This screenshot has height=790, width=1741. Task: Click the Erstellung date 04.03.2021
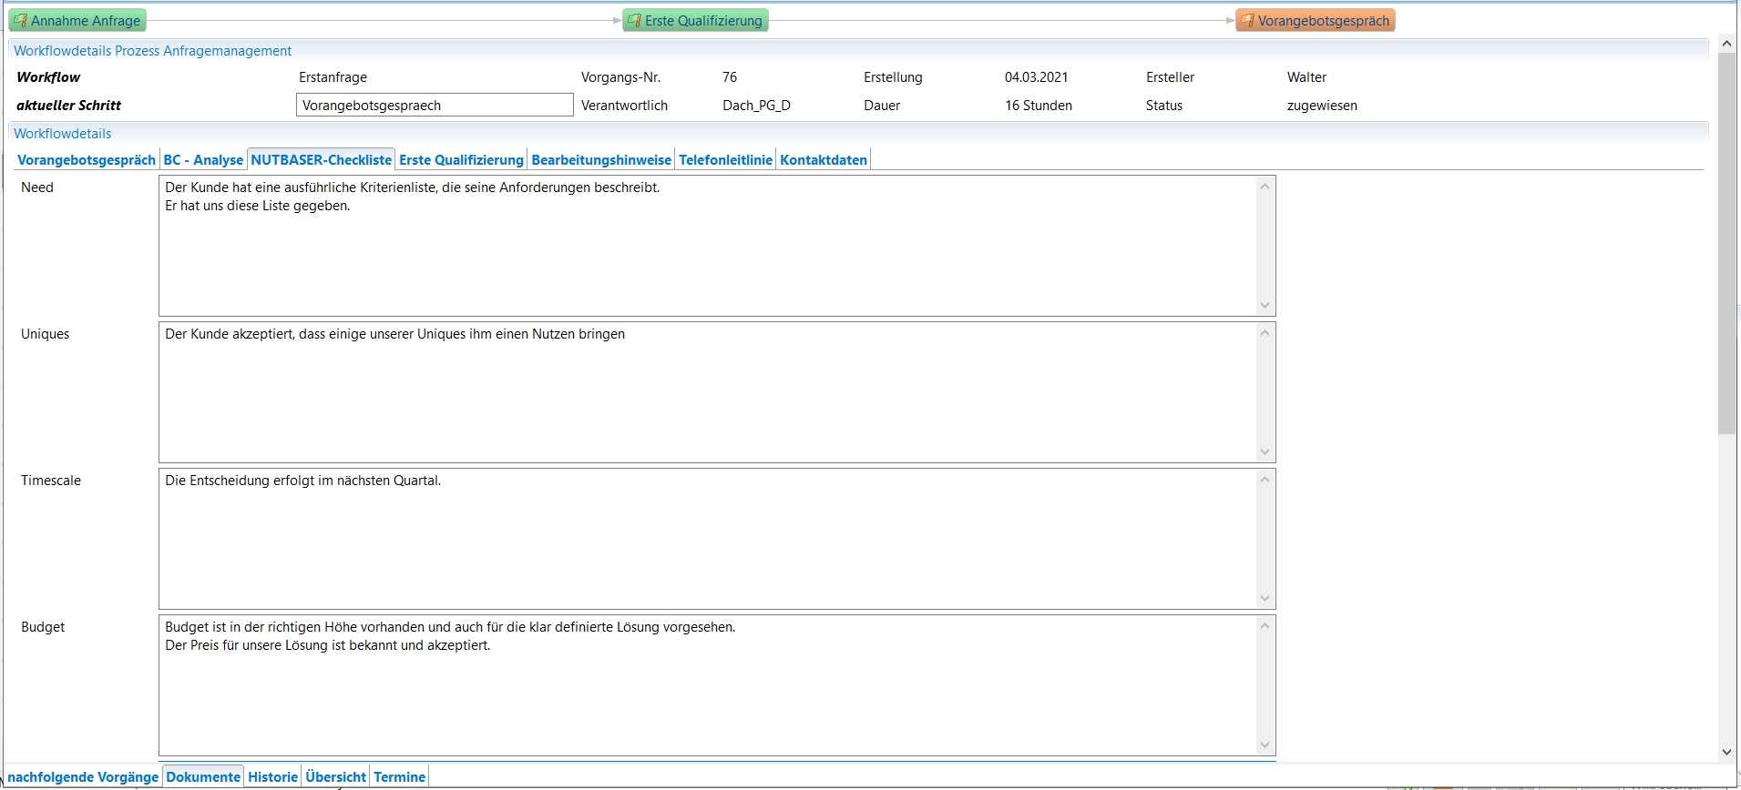1036,77
